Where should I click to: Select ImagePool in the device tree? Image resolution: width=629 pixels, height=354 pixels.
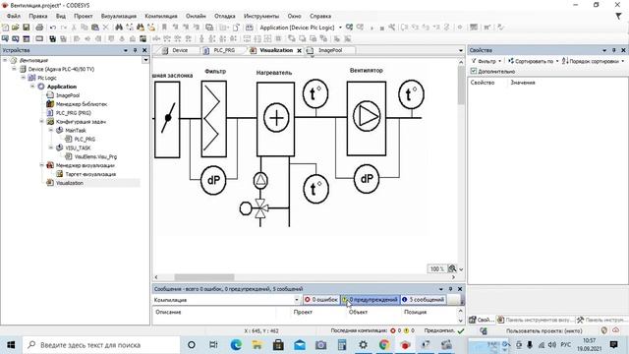(x=68, y=95)
